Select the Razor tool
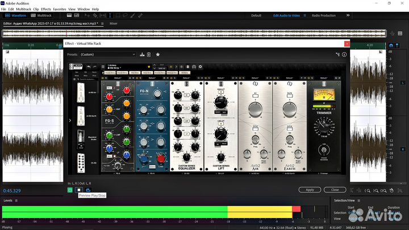The image size is (409, 230). 95,16
